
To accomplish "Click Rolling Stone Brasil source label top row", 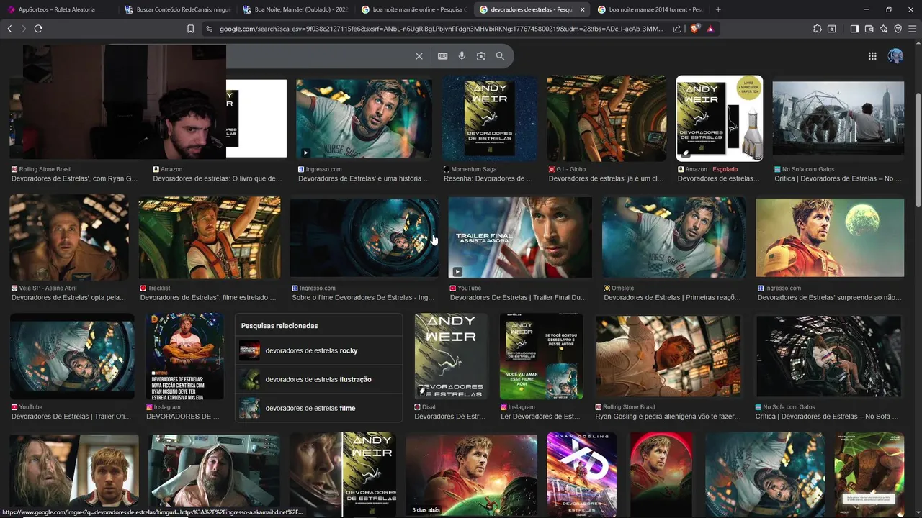I will 45,169.
